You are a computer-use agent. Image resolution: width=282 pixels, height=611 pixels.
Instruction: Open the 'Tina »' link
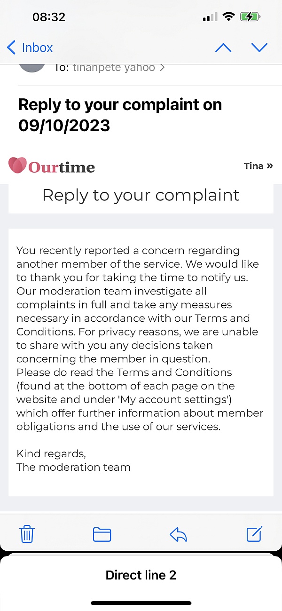(258, 166)
